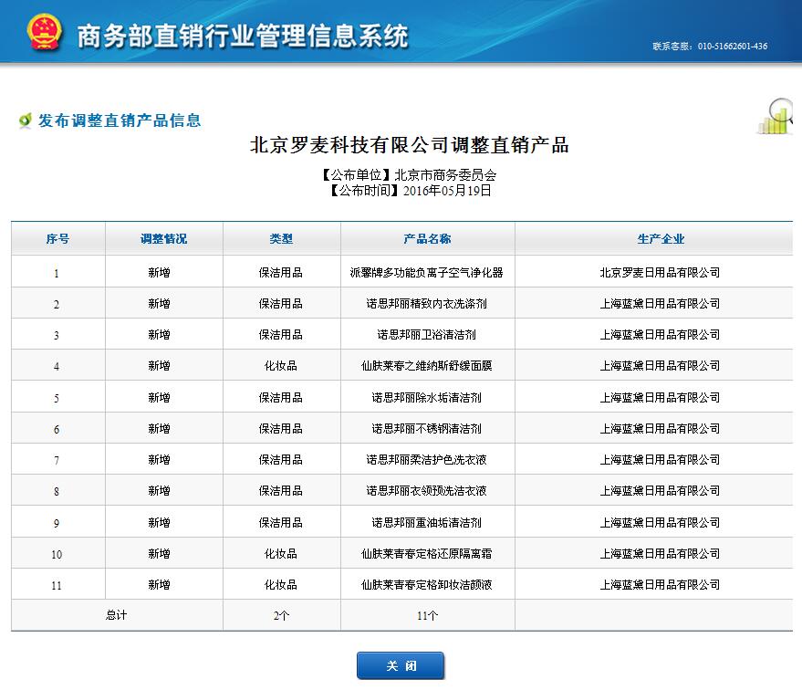Click 仙肤莱青春定格还原隔离霜 product name

coord(427,554)
